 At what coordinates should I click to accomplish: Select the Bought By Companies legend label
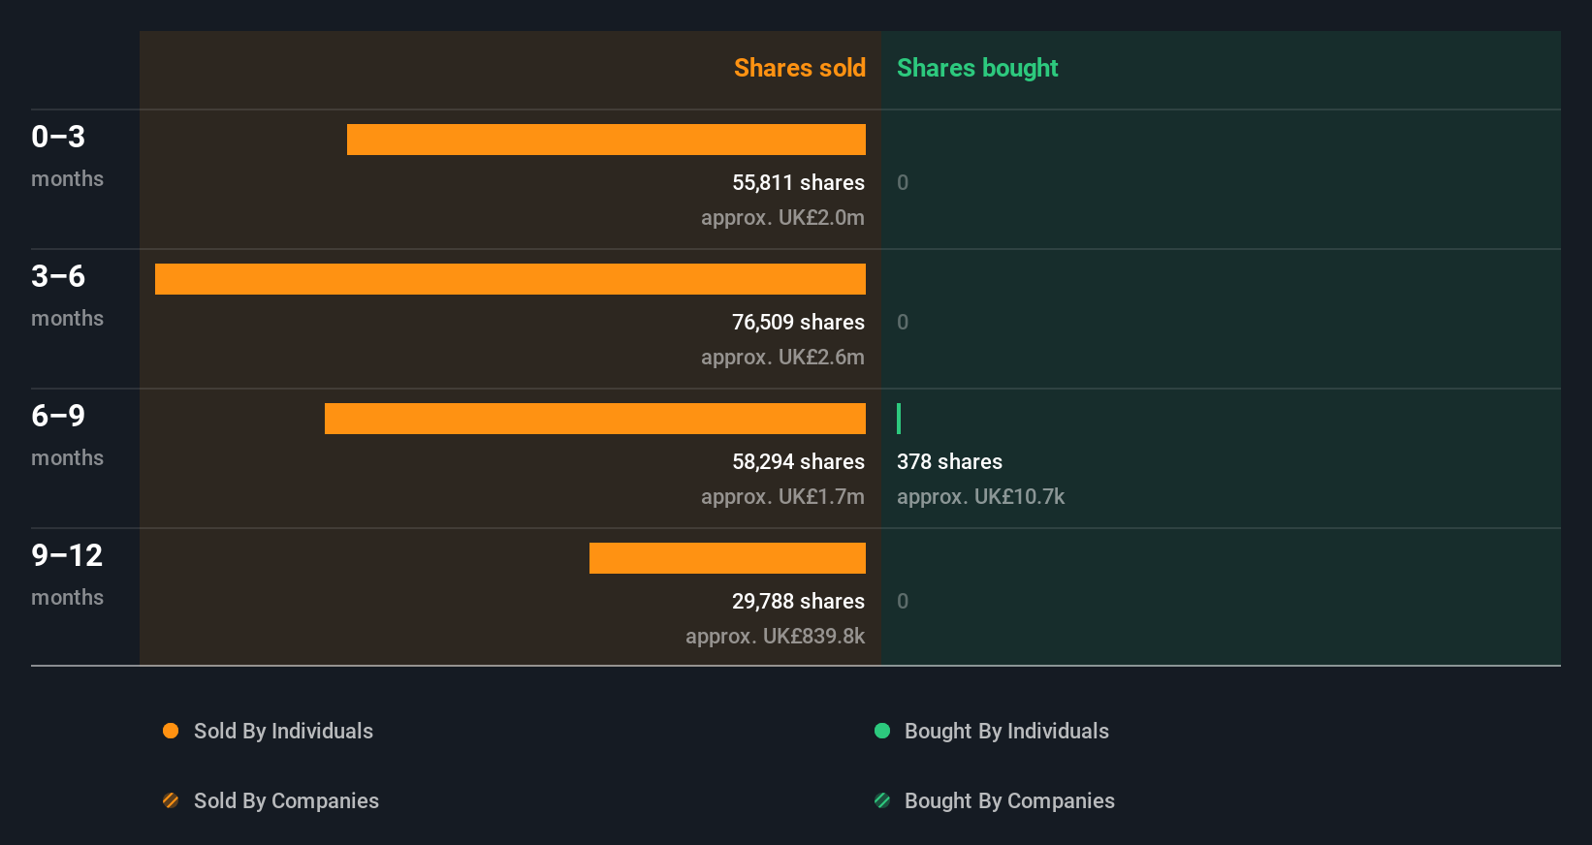tap(1009, 800)
